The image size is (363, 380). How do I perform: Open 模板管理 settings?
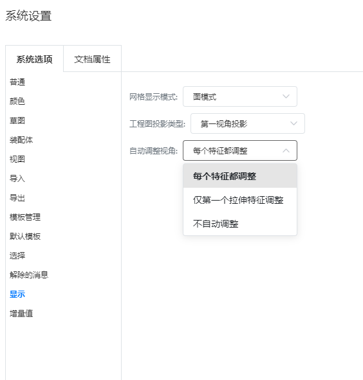pos(25,217)
